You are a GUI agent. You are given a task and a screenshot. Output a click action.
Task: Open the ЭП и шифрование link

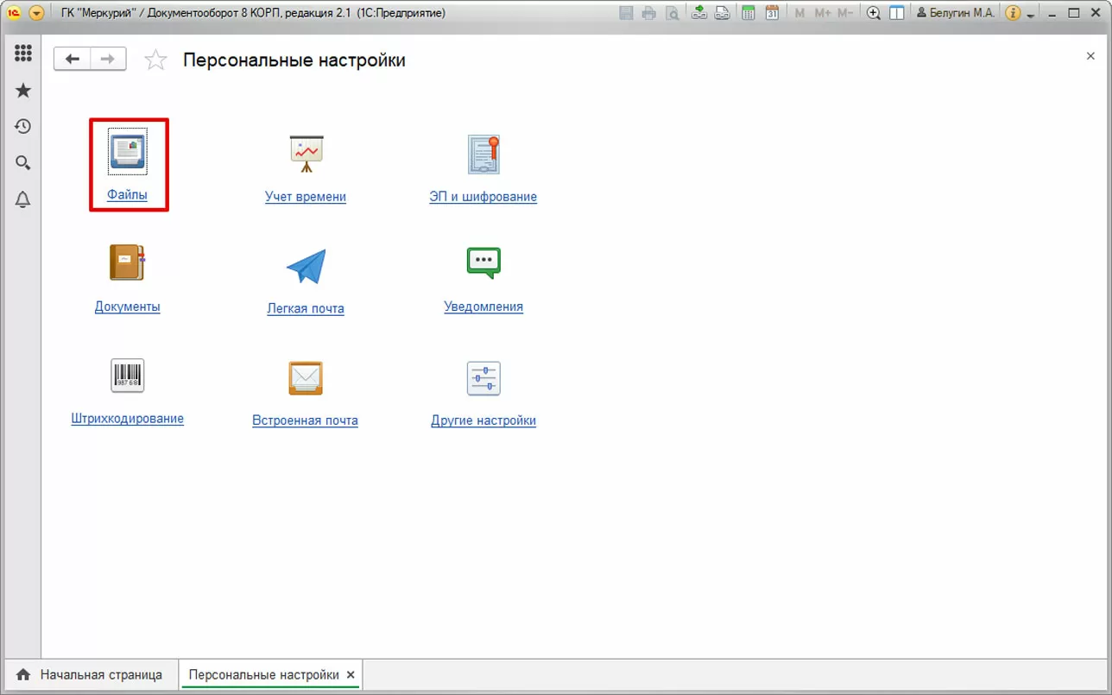(x=483, y=197)
